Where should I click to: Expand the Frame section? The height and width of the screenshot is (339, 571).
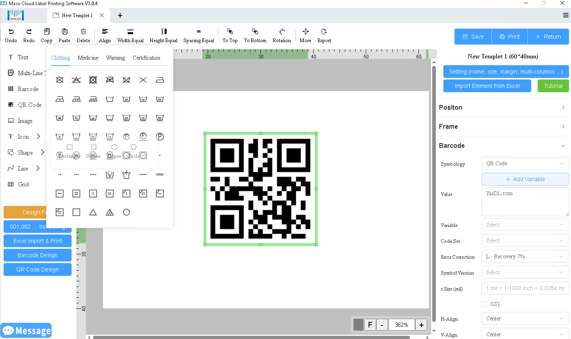pos(503,126)
